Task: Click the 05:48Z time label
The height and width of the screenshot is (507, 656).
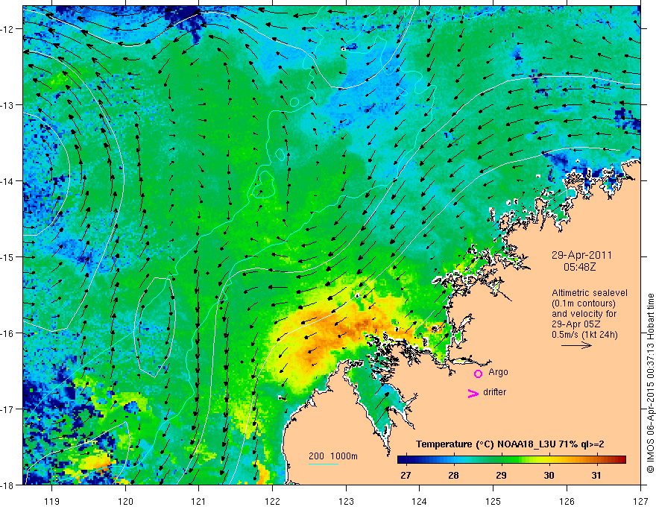Action: pyautogui.click(x=579, y=267)
